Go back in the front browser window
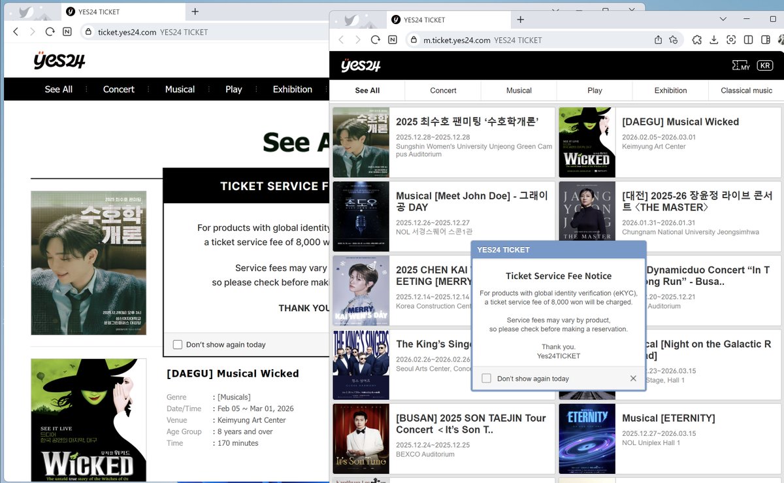Viewport: 784px width, 483px height. pyautogui.click(x=340, y=40)
